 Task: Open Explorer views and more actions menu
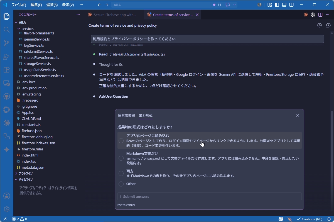(x=78, y=15)
